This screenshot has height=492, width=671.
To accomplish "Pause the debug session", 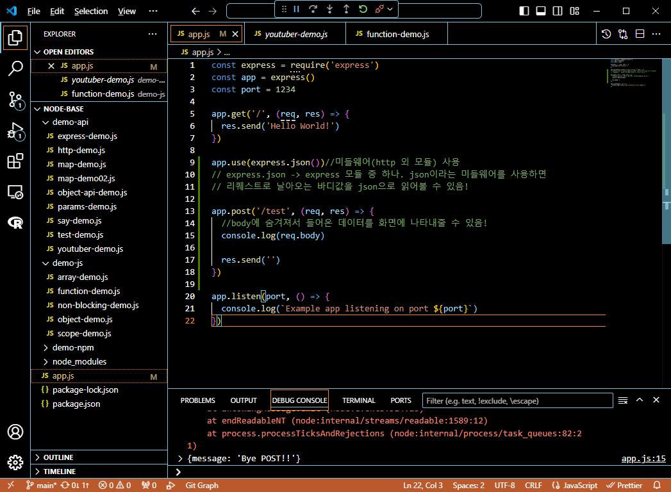I will (x=296, y=10).
